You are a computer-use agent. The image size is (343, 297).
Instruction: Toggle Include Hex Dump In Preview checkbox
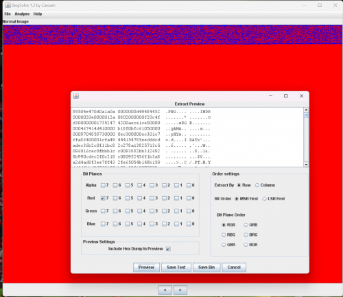pyautogui.click(x=168, y=249)
